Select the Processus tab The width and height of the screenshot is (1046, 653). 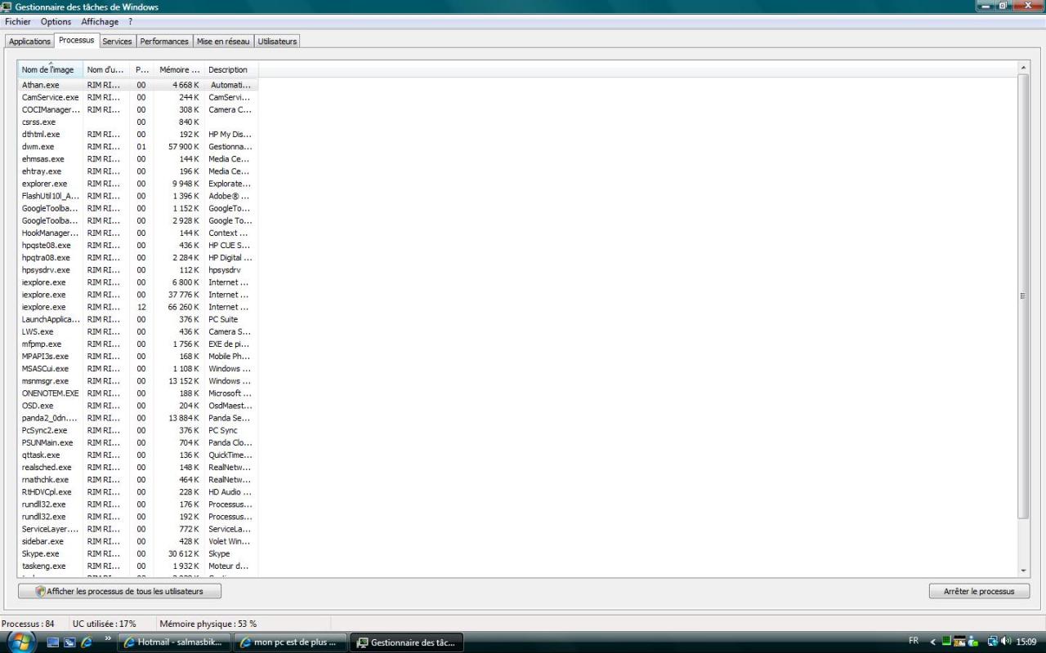click(x=77, y=40)
